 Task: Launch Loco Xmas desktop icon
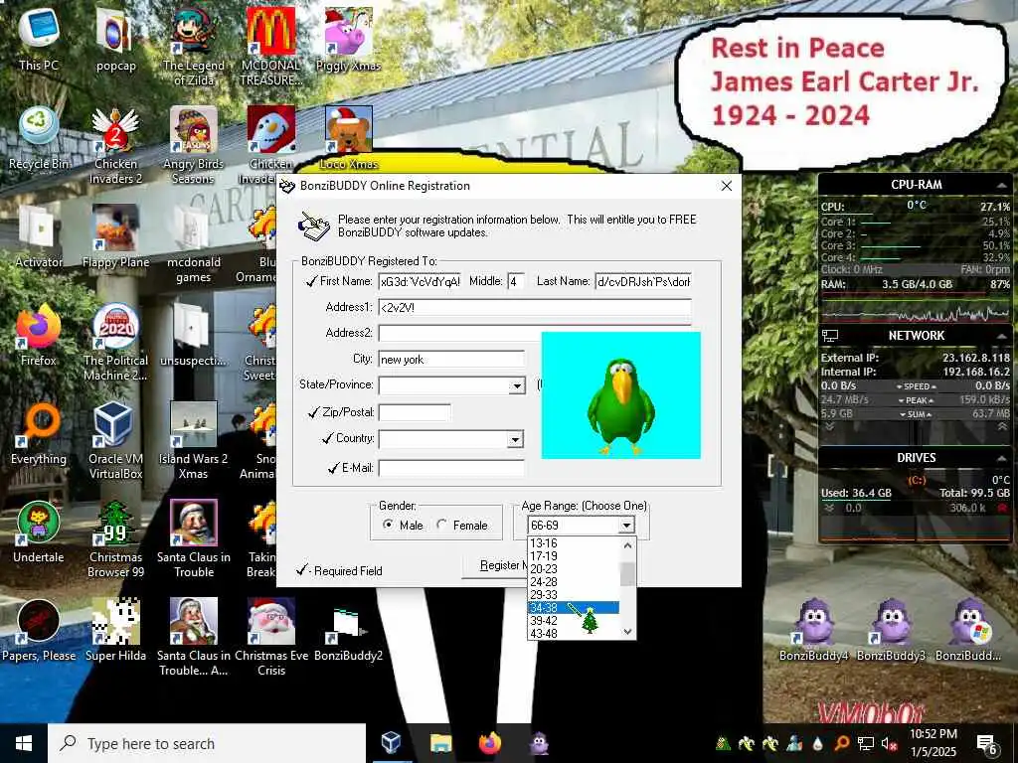(x=349, y=138)
